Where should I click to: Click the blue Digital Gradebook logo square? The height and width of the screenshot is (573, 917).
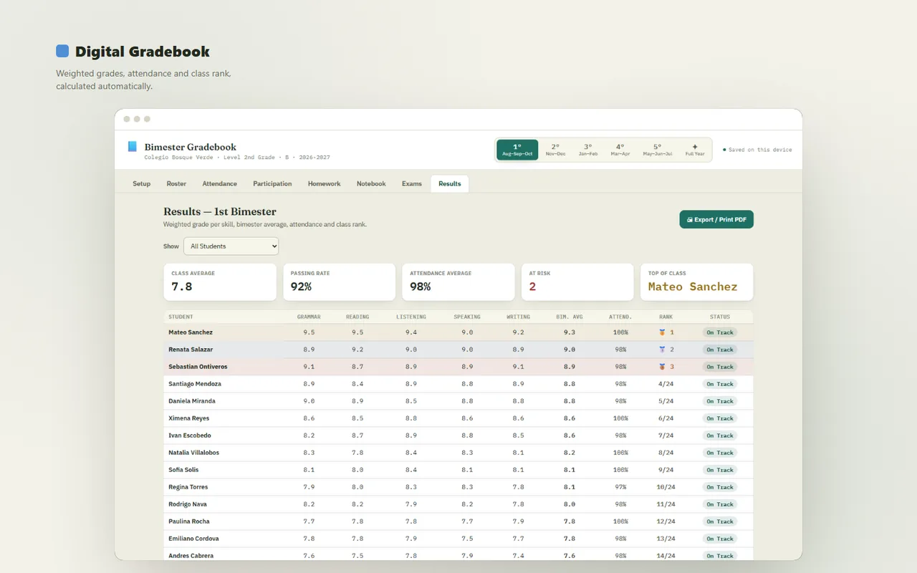coord(62,51)
